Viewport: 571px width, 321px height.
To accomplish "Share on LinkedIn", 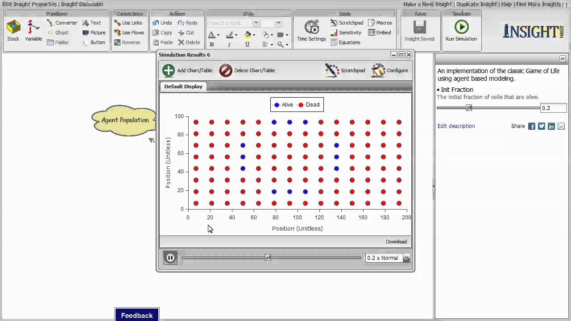I will (551, 126).
